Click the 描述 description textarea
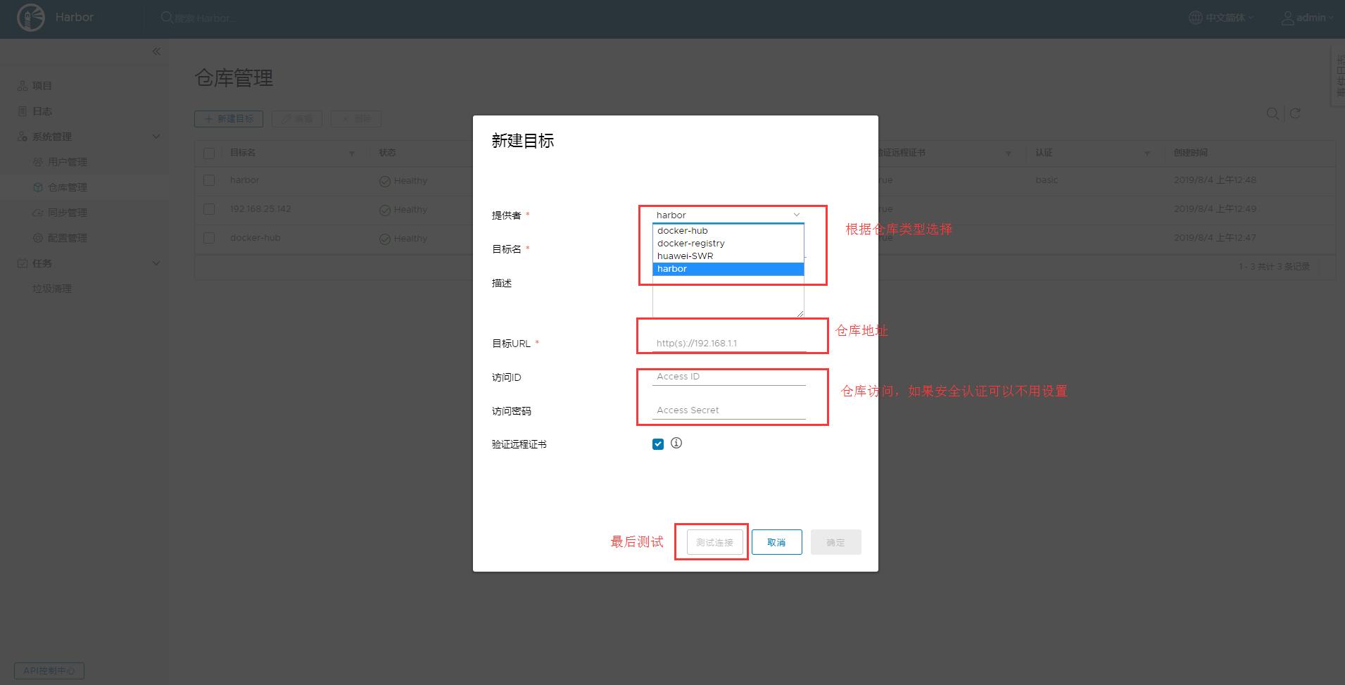The image size is (1345, 685). point(728,296)
